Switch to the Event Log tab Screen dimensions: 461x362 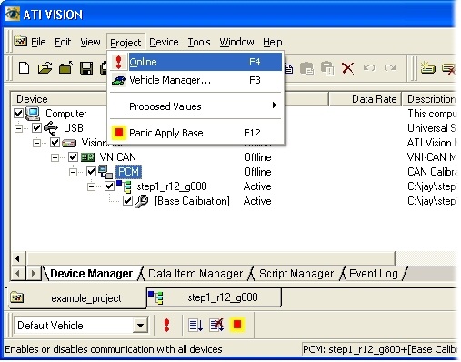point(374,274)
